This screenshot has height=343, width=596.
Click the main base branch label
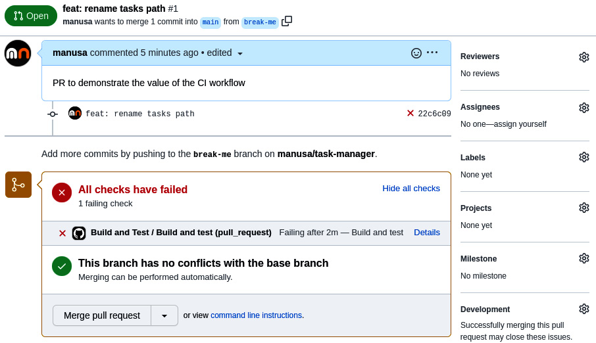pyautogui.click(x=211, y=22)
